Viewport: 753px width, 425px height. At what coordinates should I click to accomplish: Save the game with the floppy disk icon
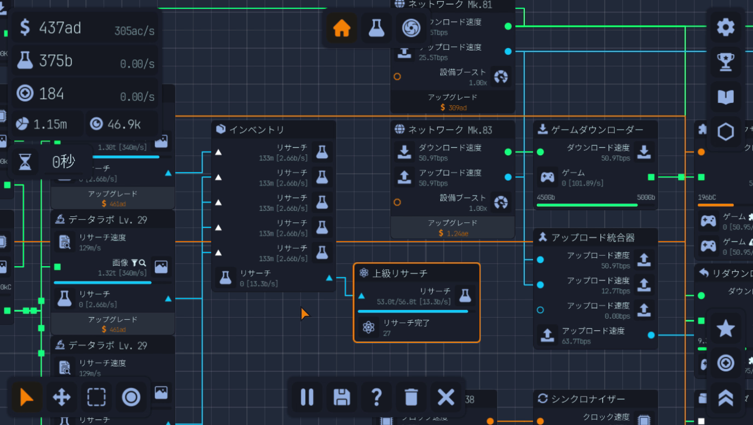point(341,398)
